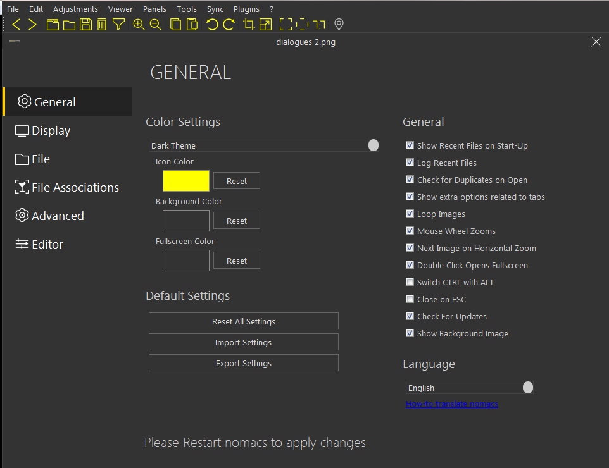Image resolution: width=609 pixels, height=468 pixels.
Task: Click the sliders icon beside Editor
Action: [22, 243]
